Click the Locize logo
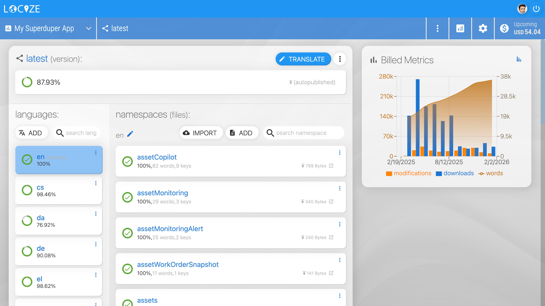 22,9
